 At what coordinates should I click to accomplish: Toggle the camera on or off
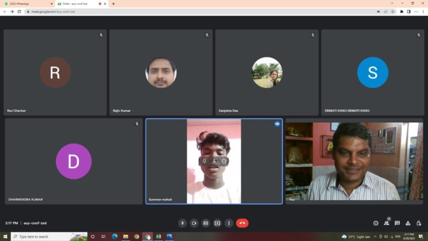coord(194,223)
